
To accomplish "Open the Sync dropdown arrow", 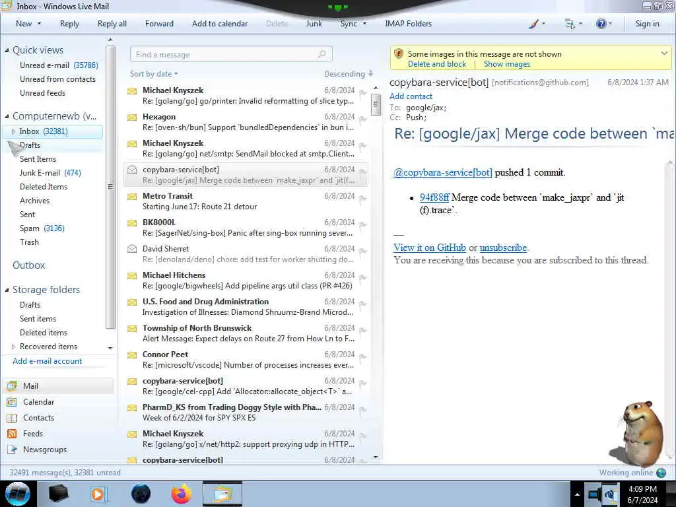I will click(x=364, y=24).
